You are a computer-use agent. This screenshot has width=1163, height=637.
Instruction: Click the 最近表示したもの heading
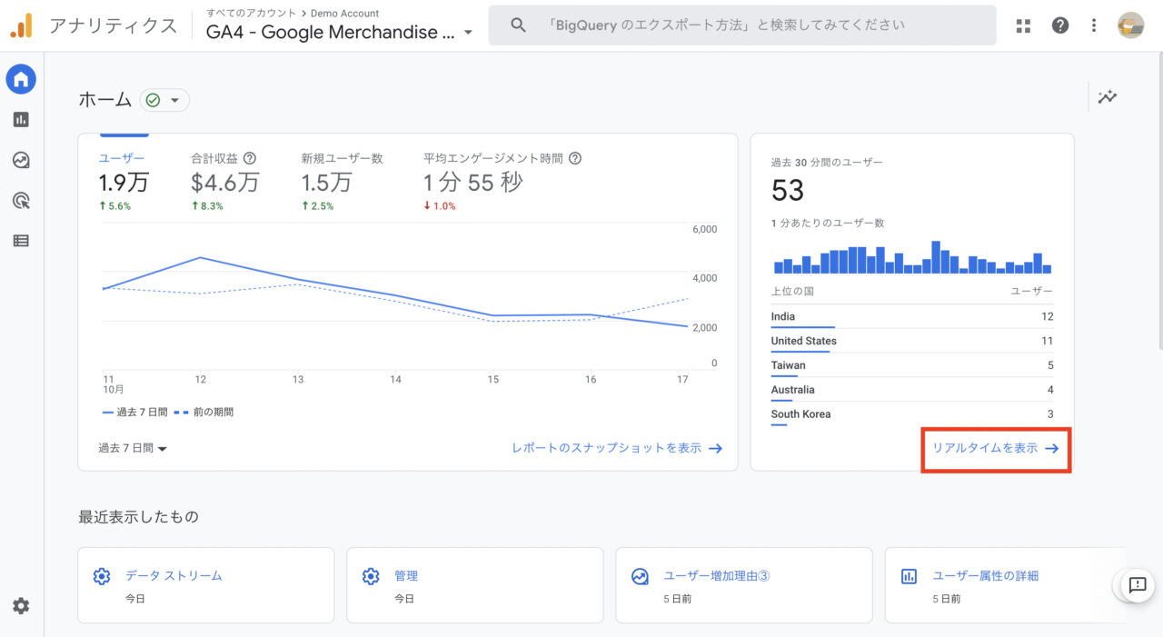138,517
